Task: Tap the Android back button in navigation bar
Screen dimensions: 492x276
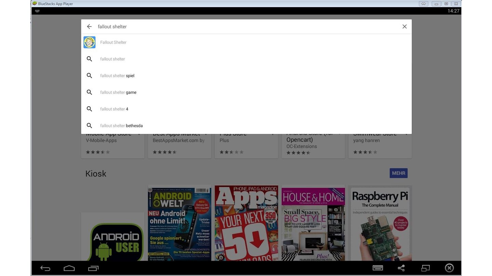Action: (x=45, y=269)
